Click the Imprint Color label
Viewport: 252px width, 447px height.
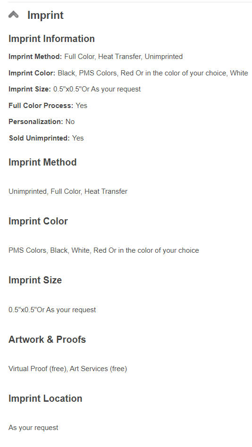coord(32,73)
